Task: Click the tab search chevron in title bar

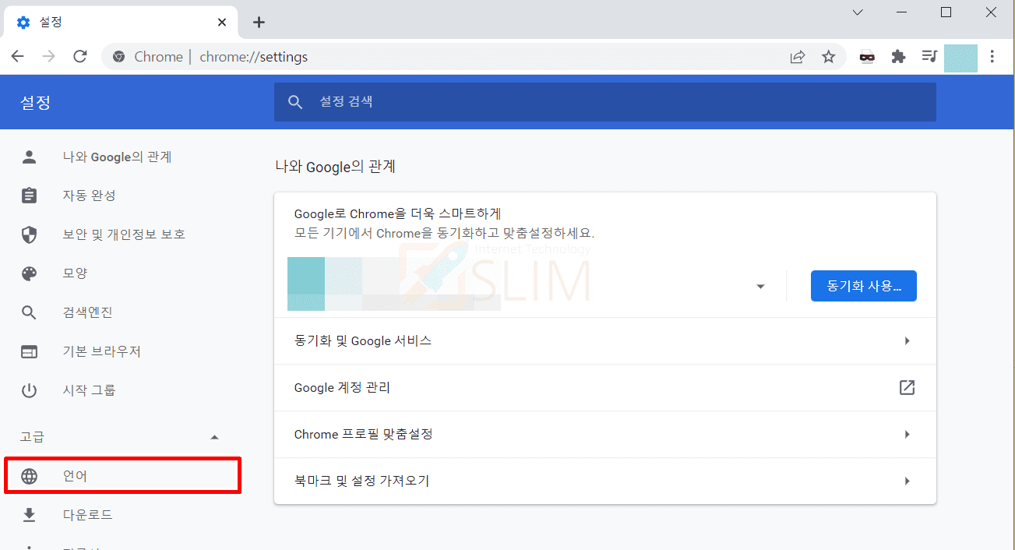Action: 858,12
